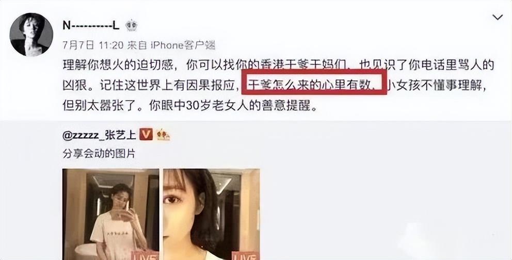Open the N----------L username profile
The height and width of the screenshot is (260, 512).
click(91, 26)
